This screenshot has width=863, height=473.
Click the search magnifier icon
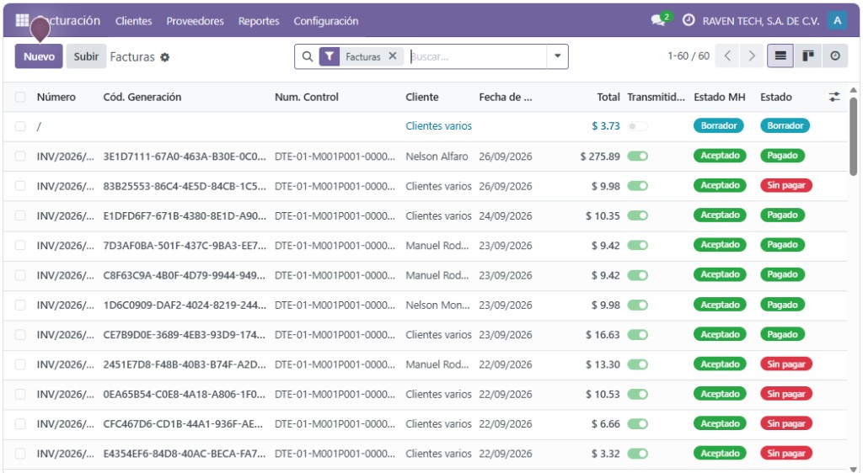coord(307,56)
